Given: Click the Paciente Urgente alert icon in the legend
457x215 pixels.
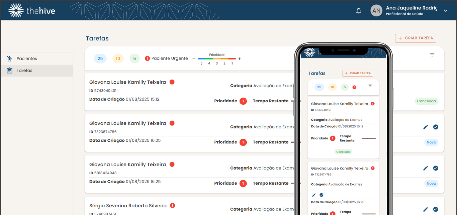Looking at the screenshot, I should tap(148, 58).
